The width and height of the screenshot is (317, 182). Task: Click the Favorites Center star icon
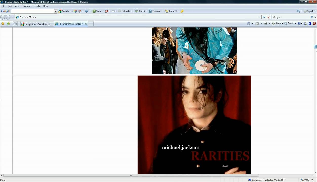point(3,24)
